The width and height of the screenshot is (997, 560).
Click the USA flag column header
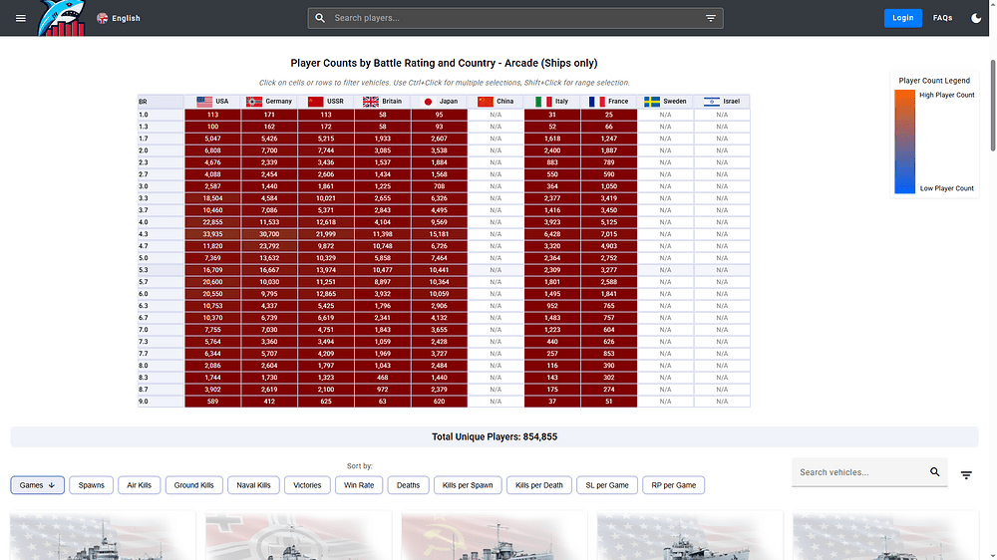tap(212, 102)
